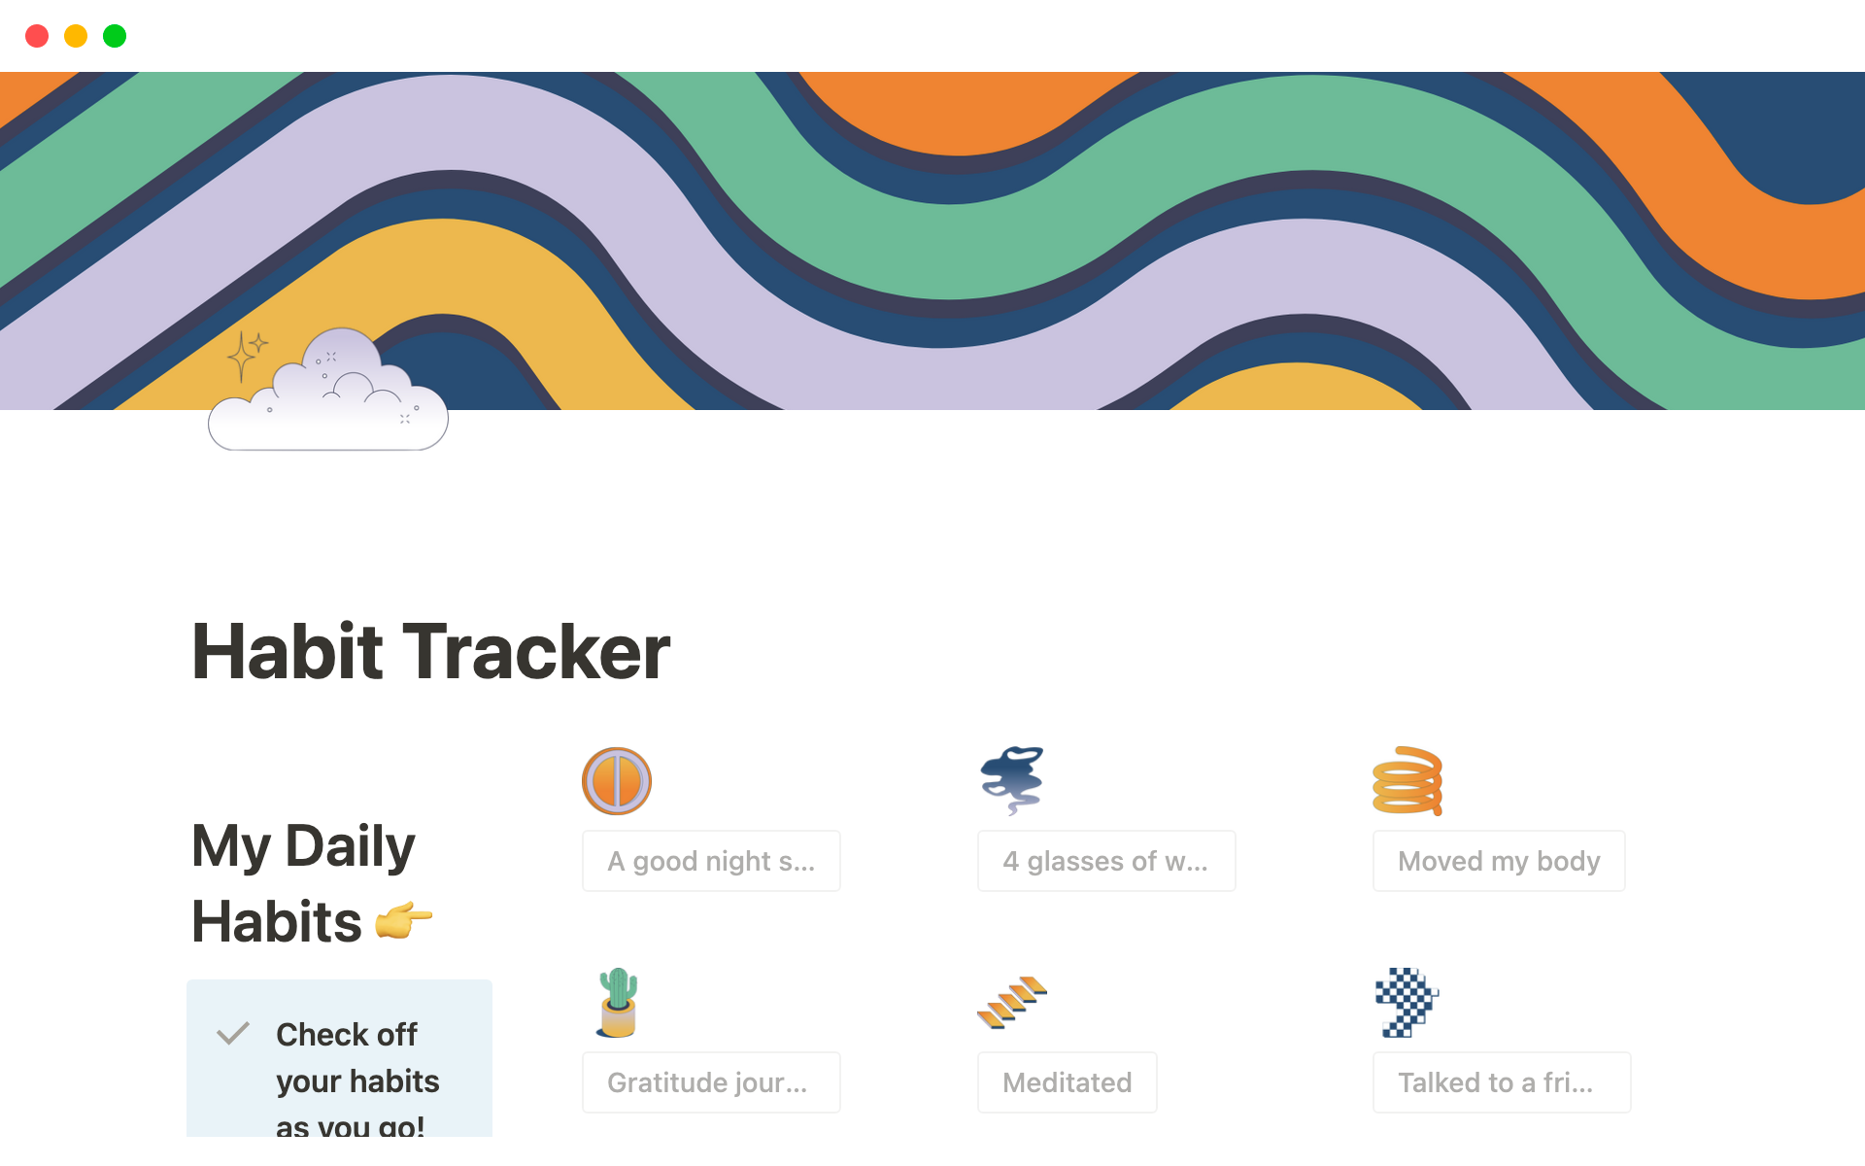Click the half-circle balance icon
Viewport: 1865px width, 1166px height.
(x=618, y=779)
